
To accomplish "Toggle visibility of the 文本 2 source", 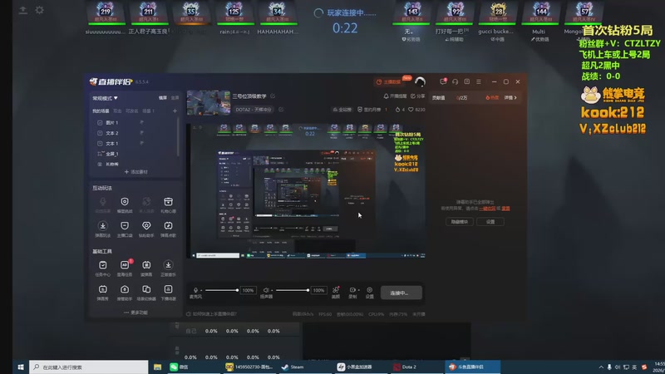I will pos(141,133).
